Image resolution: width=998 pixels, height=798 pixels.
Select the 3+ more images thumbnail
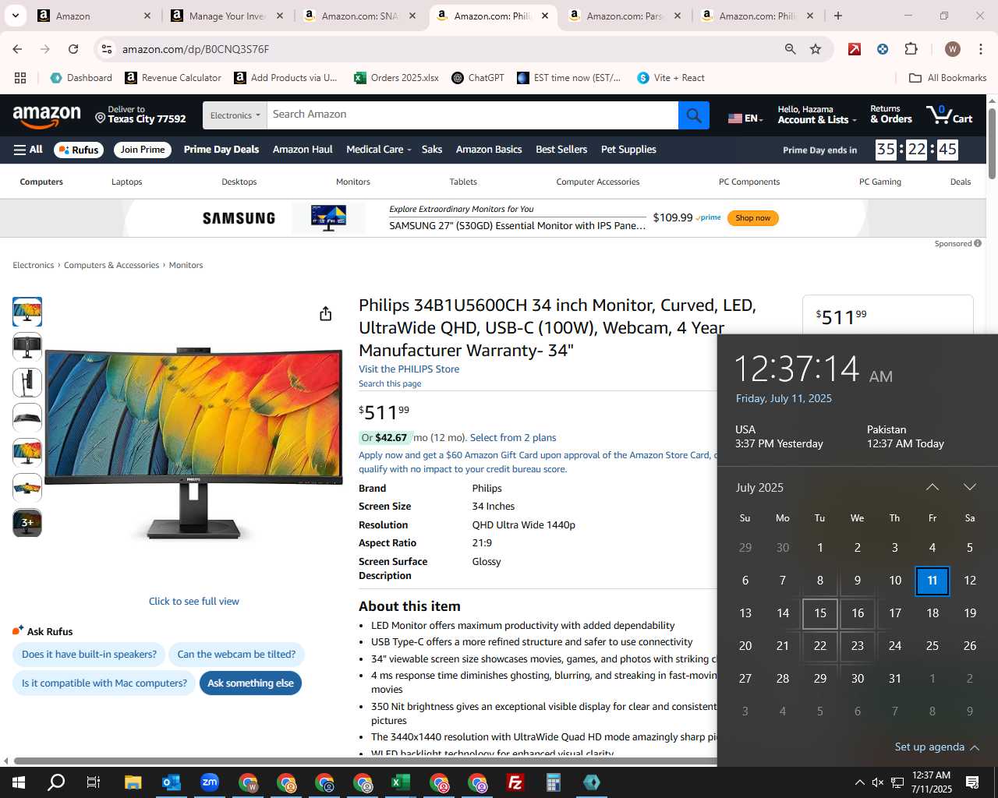coord(27,522)
